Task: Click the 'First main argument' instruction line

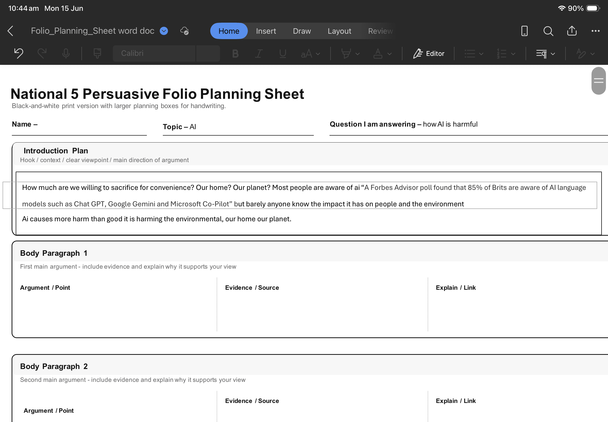Action: 128,267
